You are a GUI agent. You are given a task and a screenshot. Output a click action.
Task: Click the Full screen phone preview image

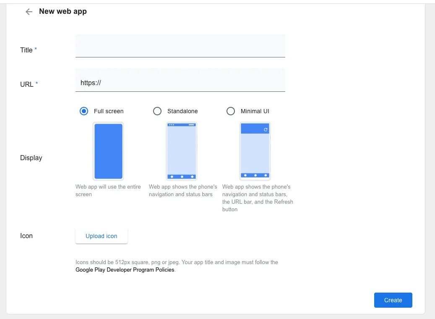pos(108,151)
